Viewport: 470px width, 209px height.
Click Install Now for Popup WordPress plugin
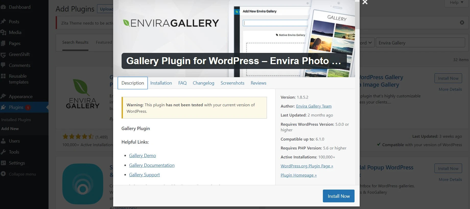click(x=448, y=168)
